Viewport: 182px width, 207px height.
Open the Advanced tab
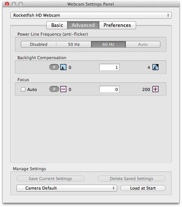click(x=83, y=25)
